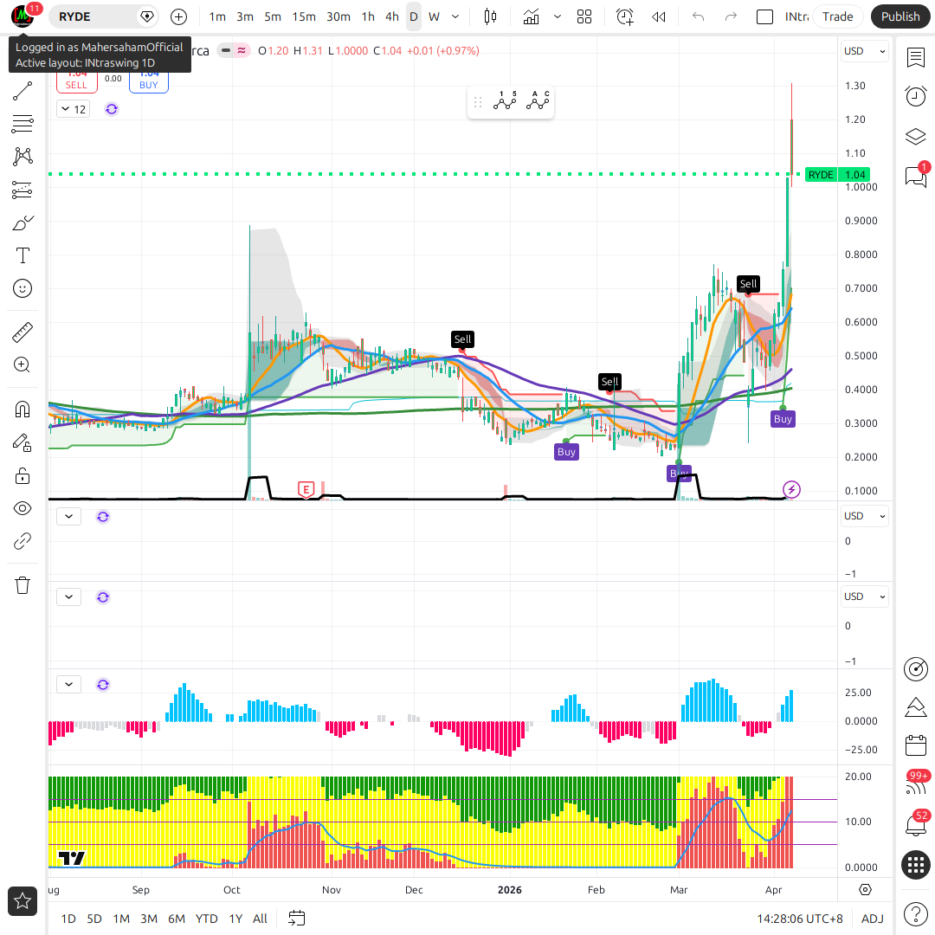Screen dimensions: 935x935
Task: Toggle magnet mode on
Action: pyautogui.click(x=23, y=409)
